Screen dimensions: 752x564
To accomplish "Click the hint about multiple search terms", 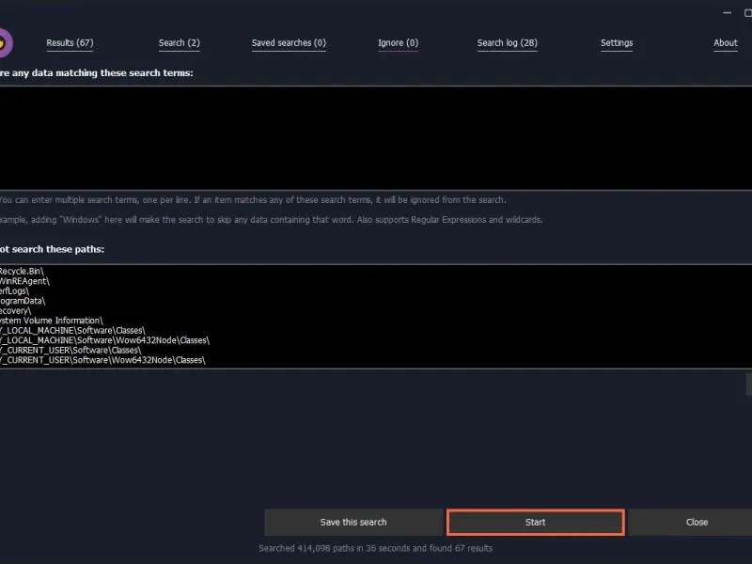I will coord(253,200).
